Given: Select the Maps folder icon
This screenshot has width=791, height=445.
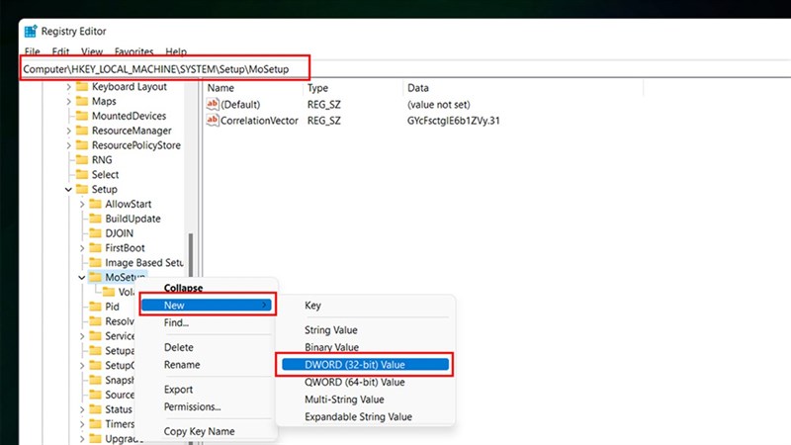Looking at the screenshot, I should [x=82, y=101].
